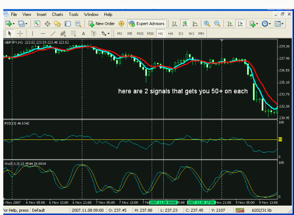Screen dimensions: 294x215
Task: Switch to M30 timeframe
Action: tap(150, 33)
